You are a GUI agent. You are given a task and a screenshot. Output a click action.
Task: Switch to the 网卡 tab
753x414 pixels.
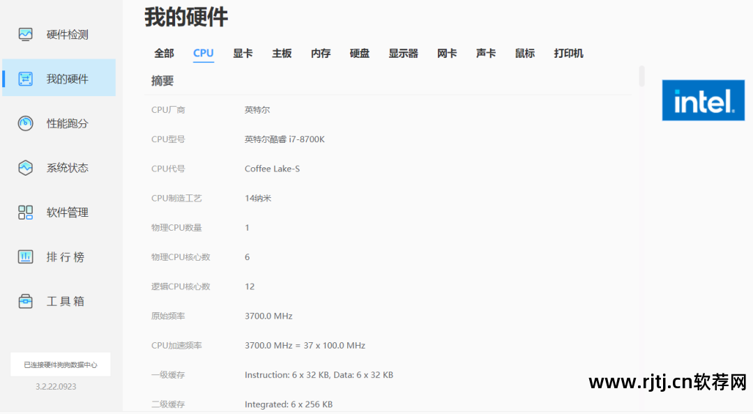click(x=447, y=54)
